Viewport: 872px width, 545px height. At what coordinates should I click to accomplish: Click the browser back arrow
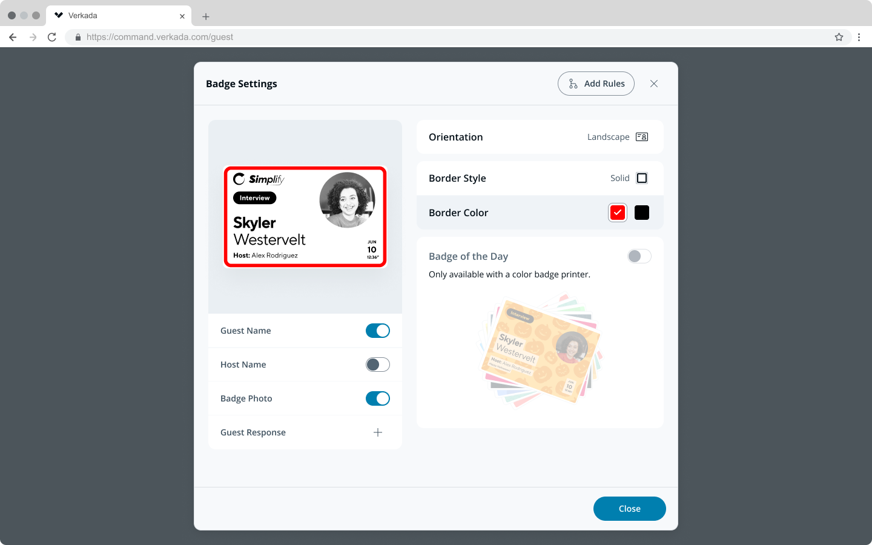pos(13,37)
